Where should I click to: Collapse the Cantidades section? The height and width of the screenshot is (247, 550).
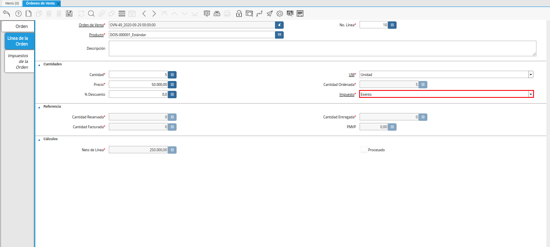(x=39, y=65)
